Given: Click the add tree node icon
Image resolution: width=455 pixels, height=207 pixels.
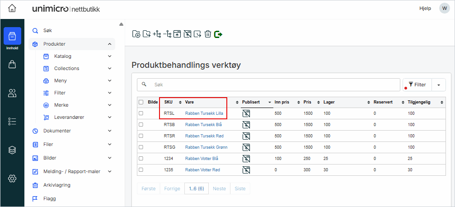Looking at the screenshot, I should (157, 34).
